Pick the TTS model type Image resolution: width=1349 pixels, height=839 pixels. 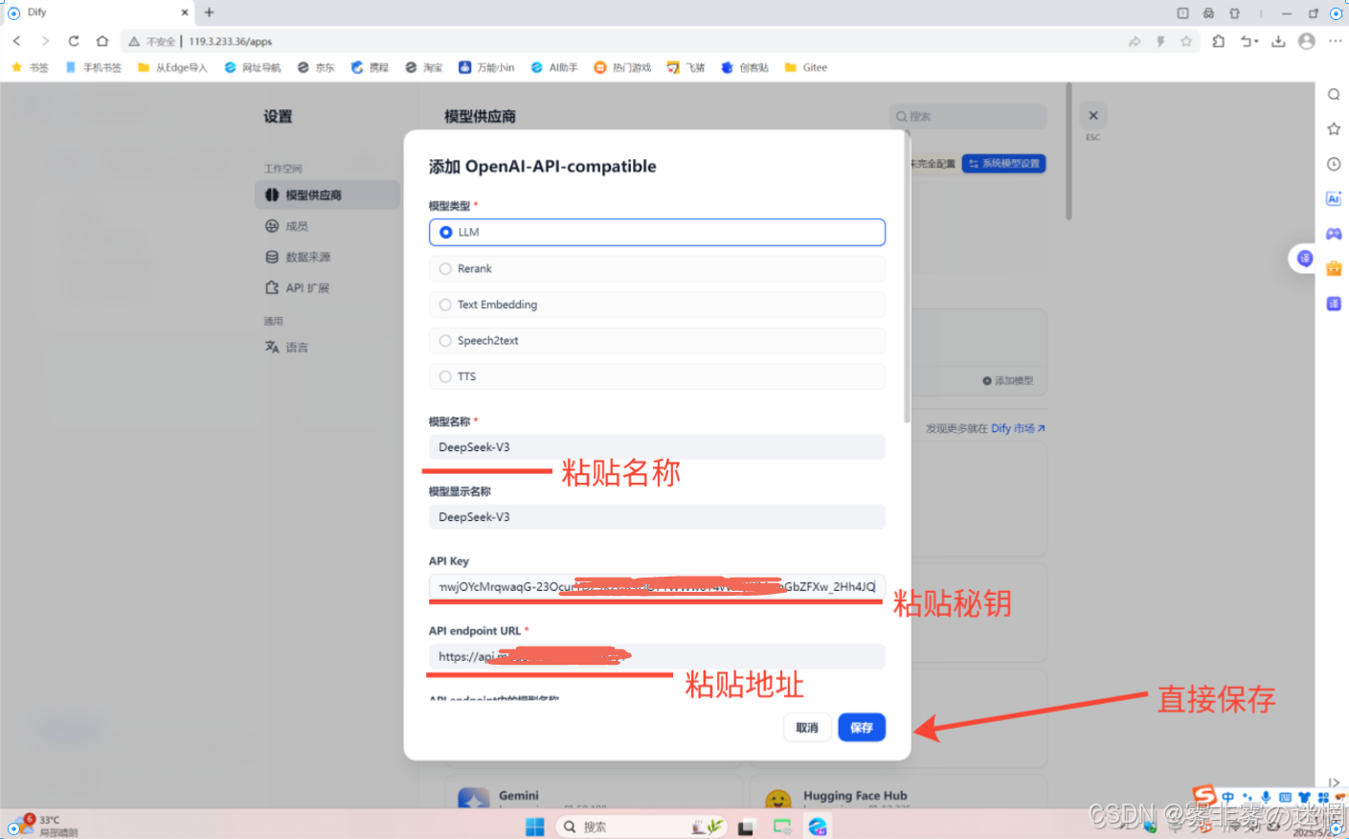657,376
